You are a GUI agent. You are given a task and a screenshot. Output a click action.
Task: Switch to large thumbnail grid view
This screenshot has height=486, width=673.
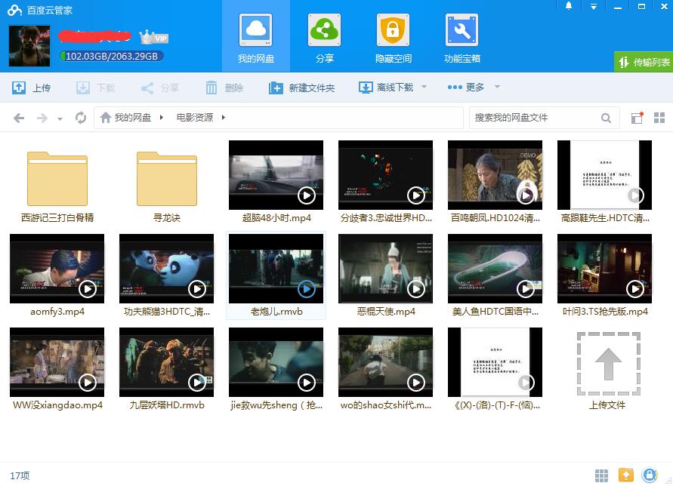(659, 118)
